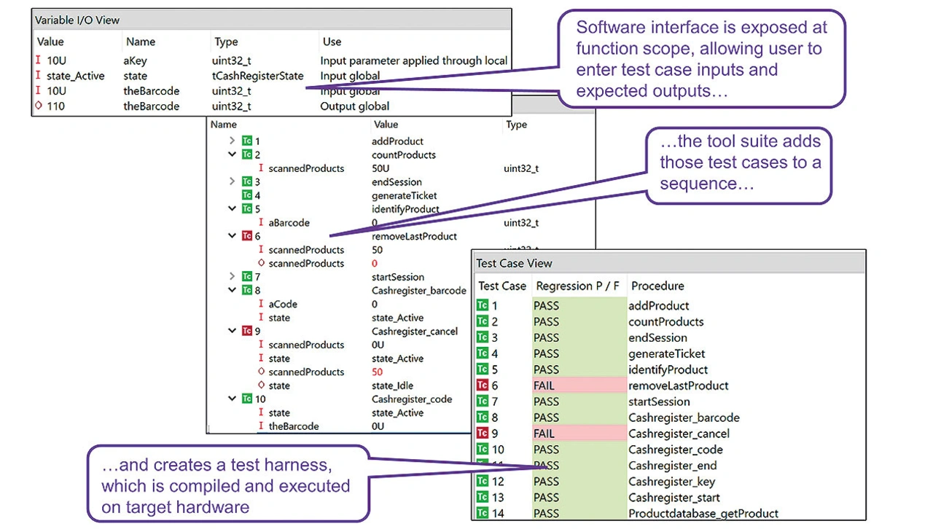The image size is (933, 529).
Task: Expand tree node 1 addProduct
Action: [233, 141]
